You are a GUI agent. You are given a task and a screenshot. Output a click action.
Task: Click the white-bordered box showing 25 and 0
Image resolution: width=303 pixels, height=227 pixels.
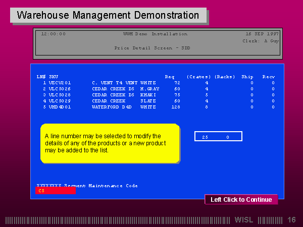point(218,136)
